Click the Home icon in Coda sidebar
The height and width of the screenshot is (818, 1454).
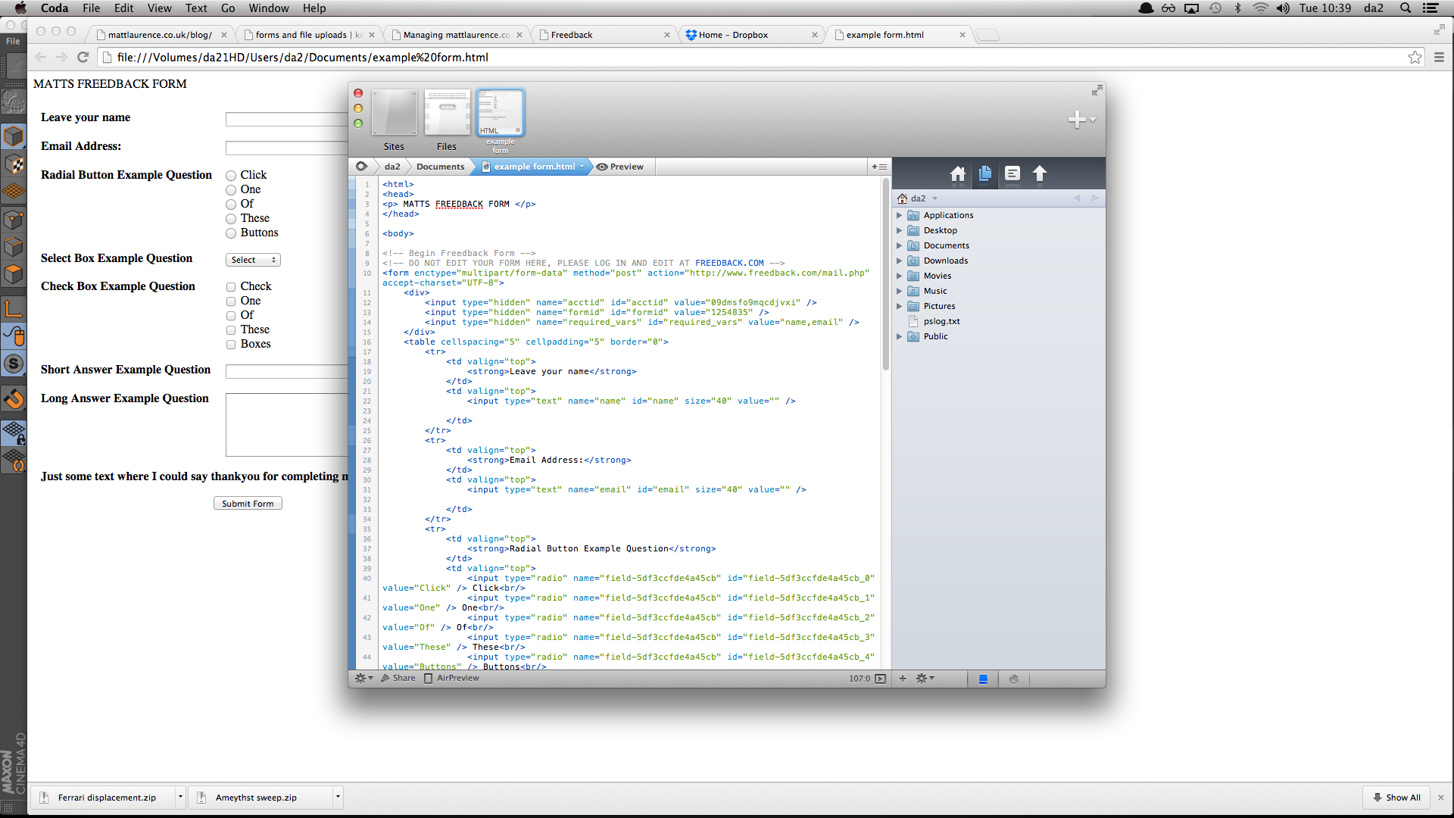point(958,173)
